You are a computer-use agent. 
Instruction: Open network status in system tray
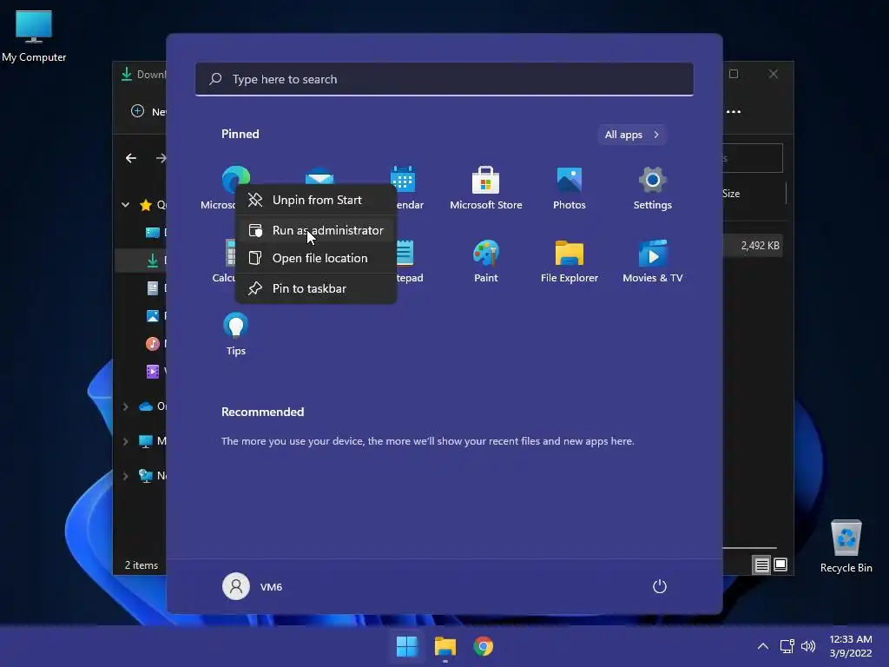click(x=787, y=646)
